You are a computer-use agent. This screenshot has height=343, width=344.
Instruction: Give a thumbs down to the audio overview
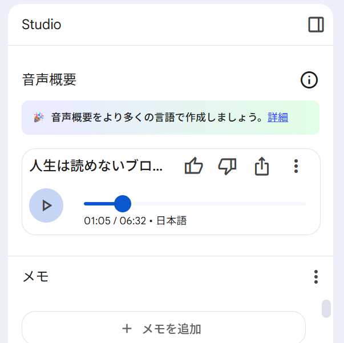coord(227,166)
